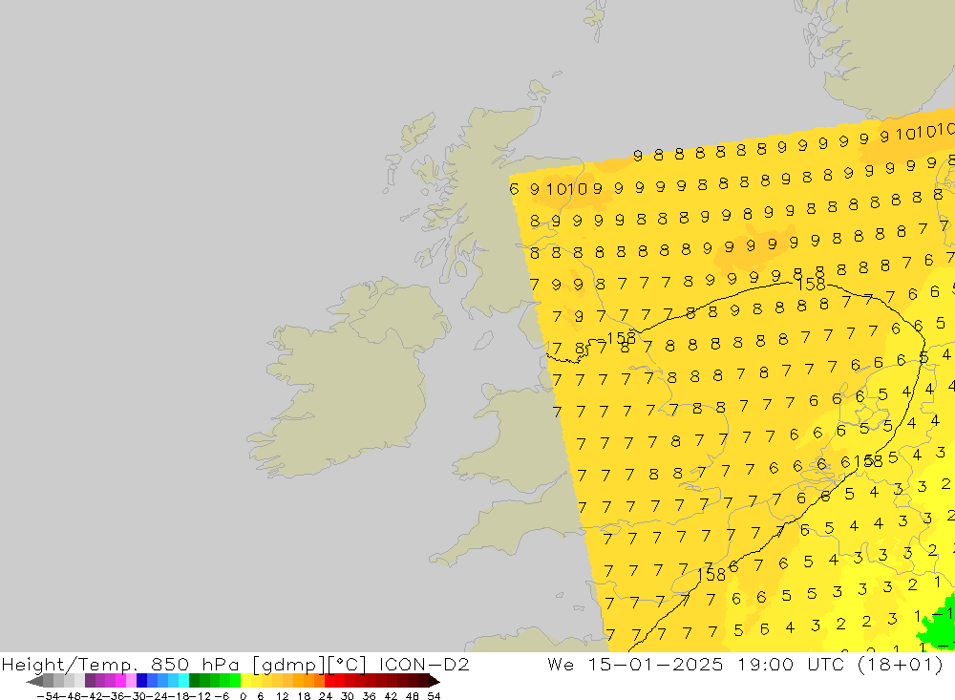Click the 'We' weekday abbreviation
The width and height of the screenshot is (955, 700).
click(561, 664)
